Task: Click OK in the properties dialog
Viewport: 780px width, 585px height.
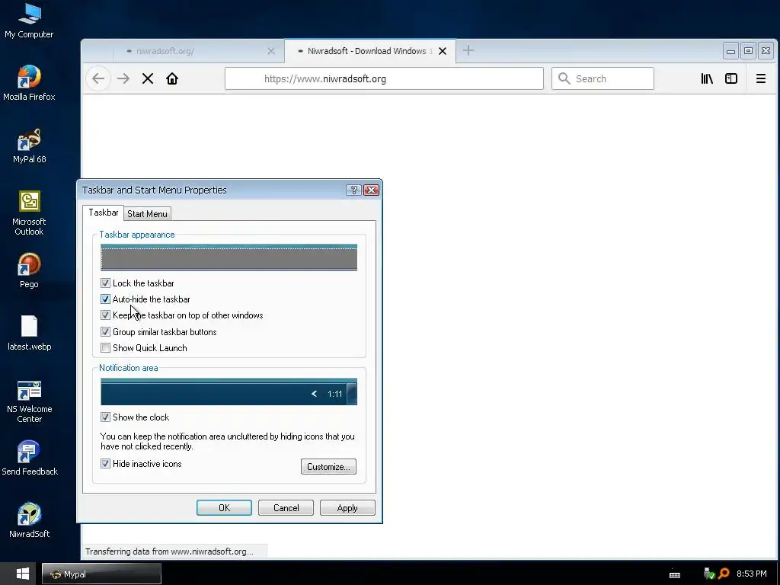Action: pos(225,508)
